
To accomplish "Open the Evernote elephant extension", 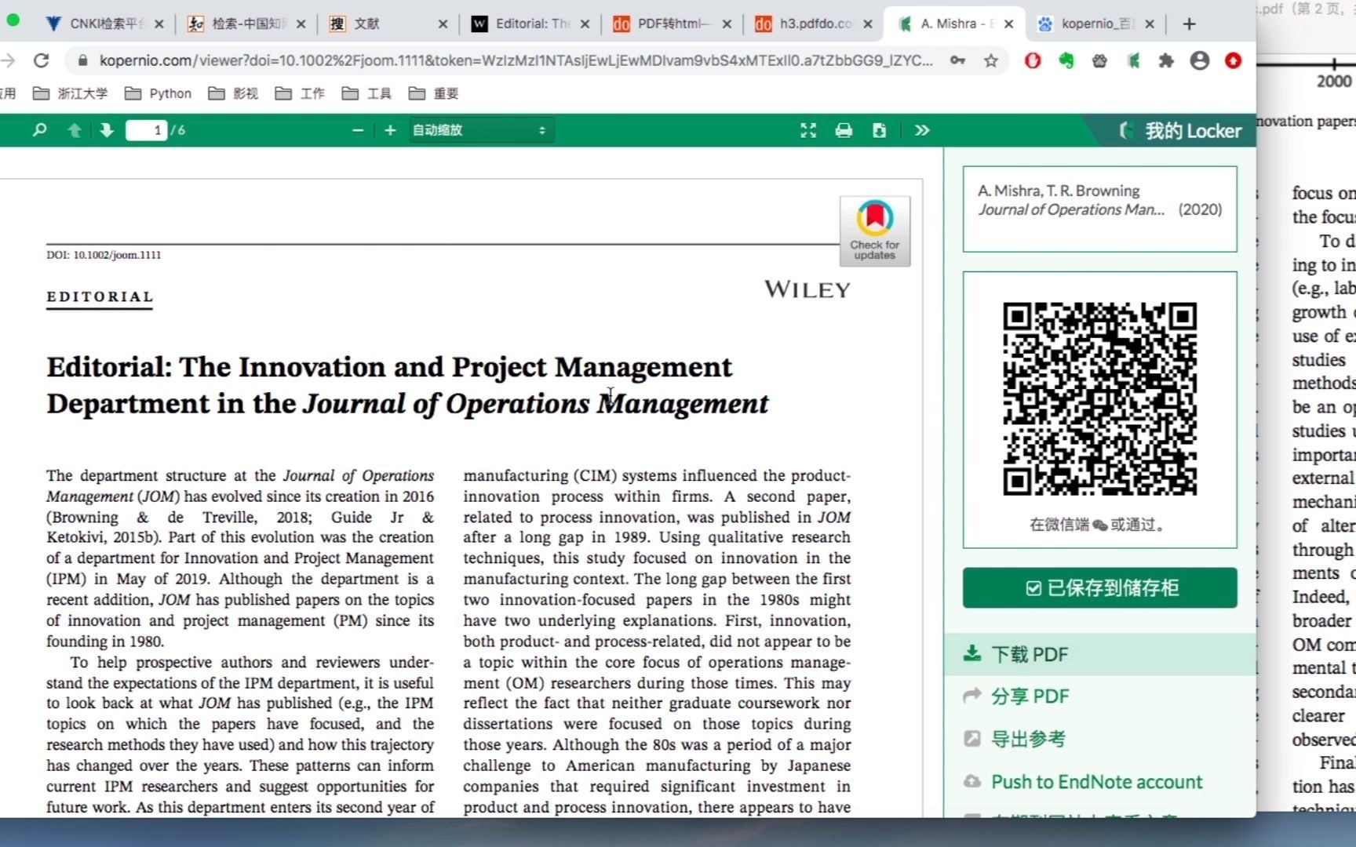I will pos(1066,60).
